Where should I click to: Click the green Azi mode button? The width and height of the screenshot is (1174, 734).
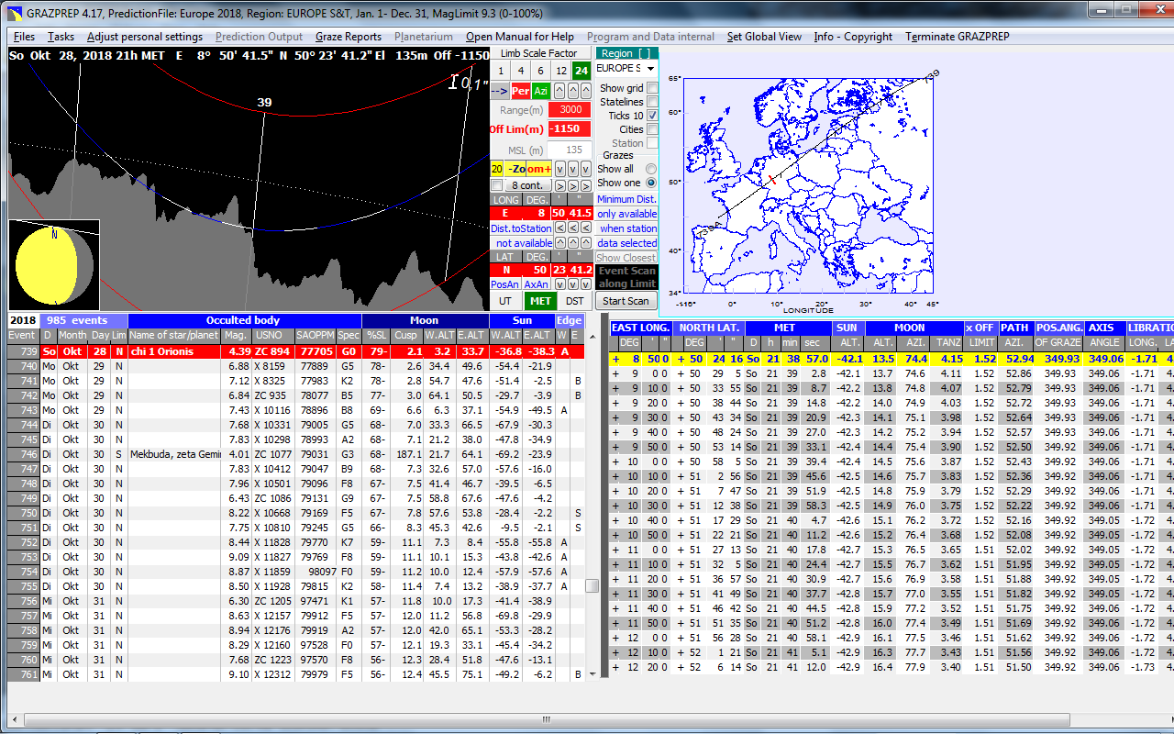point(541,91)
